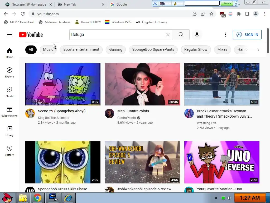Close the Netscape ISP Homepage tab
Screen dimensions: 270x203
[51, 4]
